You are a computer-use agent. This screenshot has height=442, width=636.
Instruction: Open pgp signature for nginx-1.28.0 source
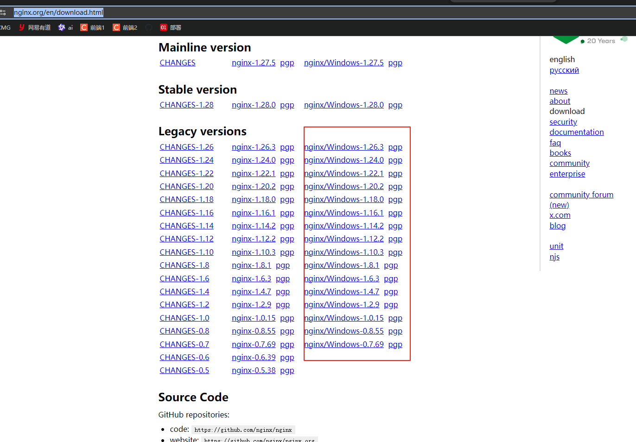click(287, 105)
